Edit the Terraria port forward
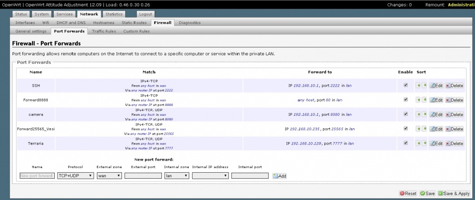 (x=436, y=144)
